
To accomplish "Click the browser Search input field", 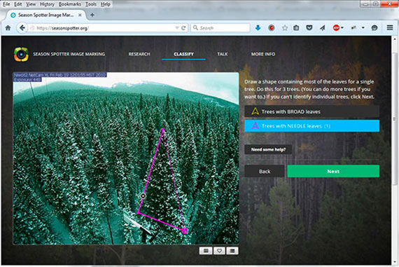I will point(220,28).
